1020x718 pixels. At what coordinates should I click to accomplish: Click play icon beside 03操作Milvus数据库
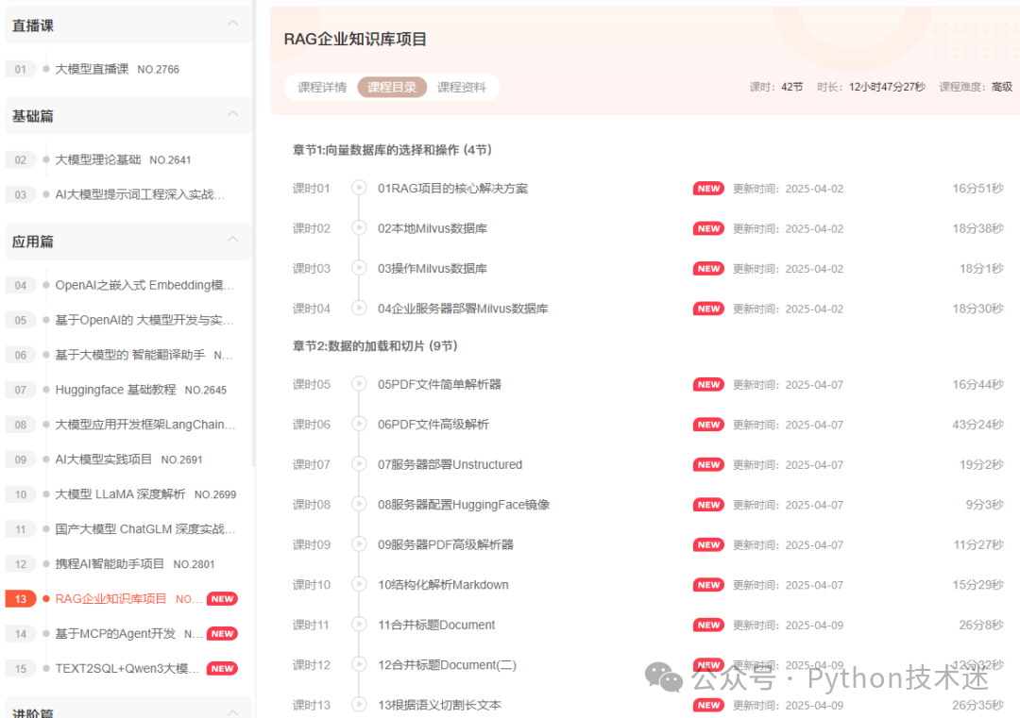(359, 268)
